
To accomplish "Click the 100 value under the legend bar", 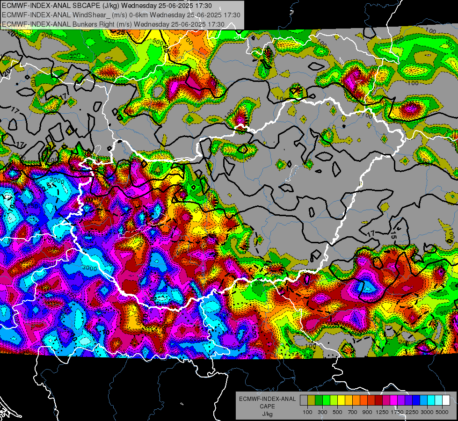I will (x=307, y=412).
